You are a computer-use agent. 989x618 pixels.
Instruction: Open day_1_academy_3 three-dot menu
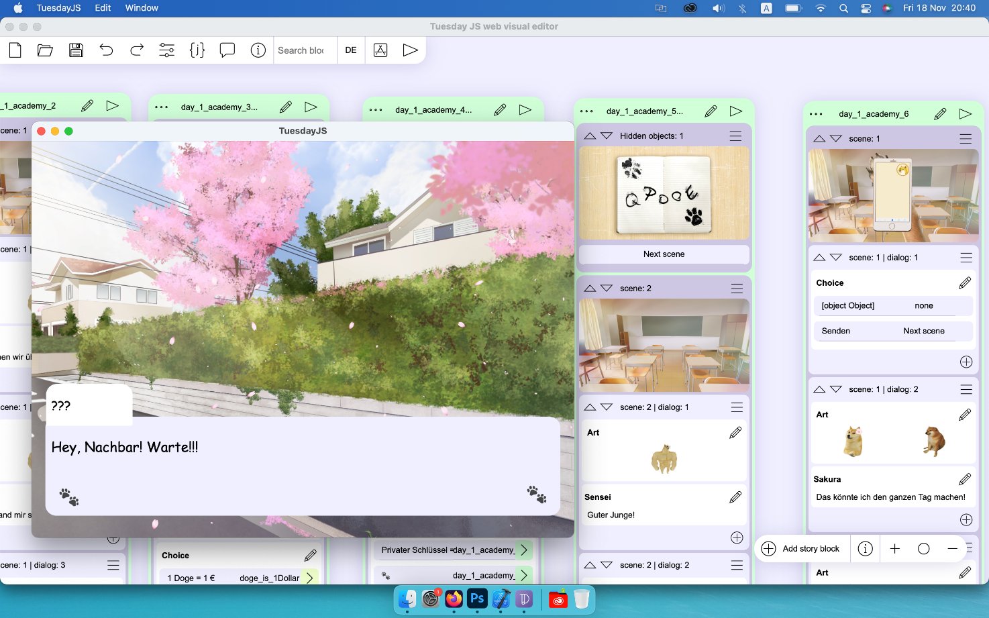click(x=162, y=107)
